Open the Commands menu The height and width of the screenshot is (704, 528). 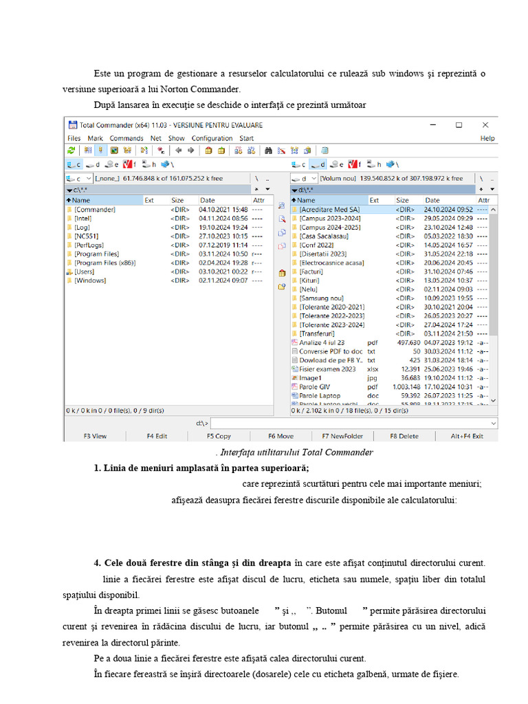point(126,138)
